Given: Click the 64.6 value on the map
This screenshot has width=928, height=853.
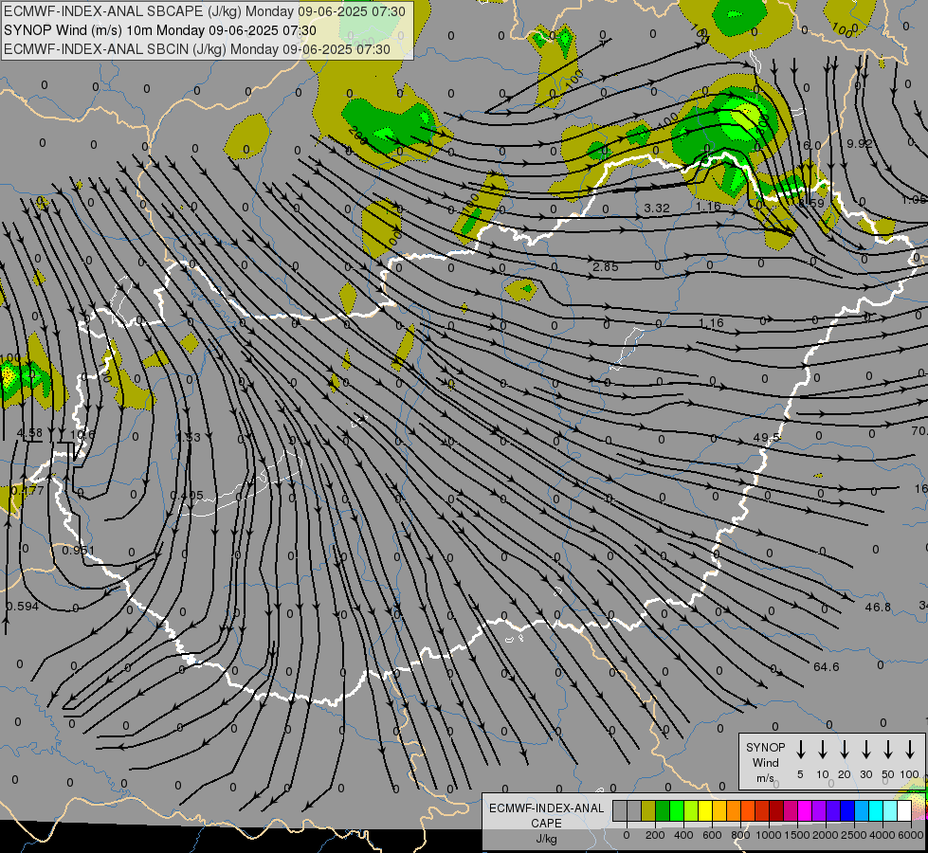Looking at the screenshot, I should (x=827, y=667).
